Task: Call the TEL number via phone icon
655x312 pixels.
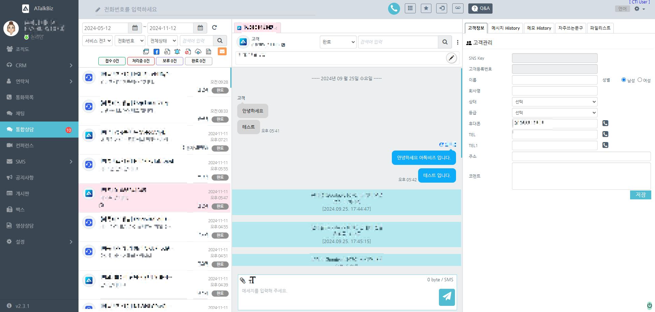Action: [605, 134]
